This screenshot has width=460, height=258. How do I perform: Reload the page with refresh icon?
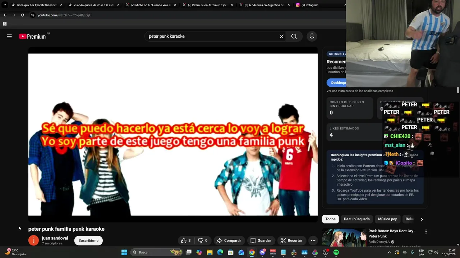(x=22, y=15)
